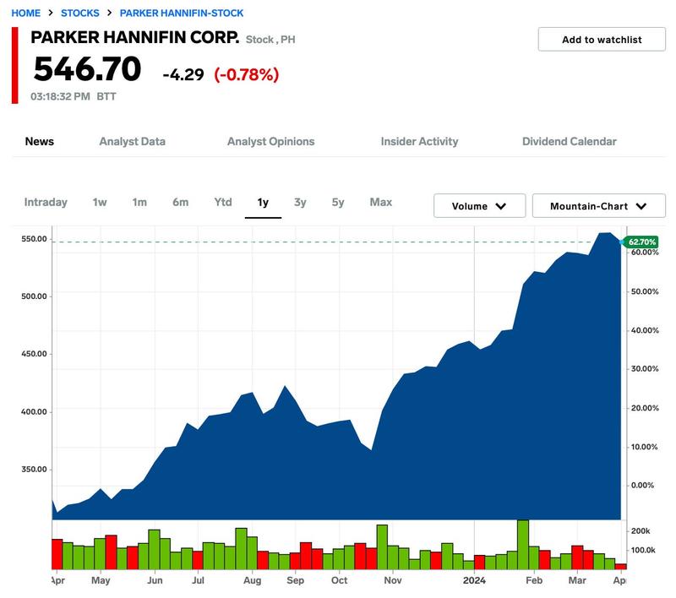Image resolution: width=676 pixels, height=598 pixels.
Task: Change chart range to 5y
Action: tap(338, 202)
